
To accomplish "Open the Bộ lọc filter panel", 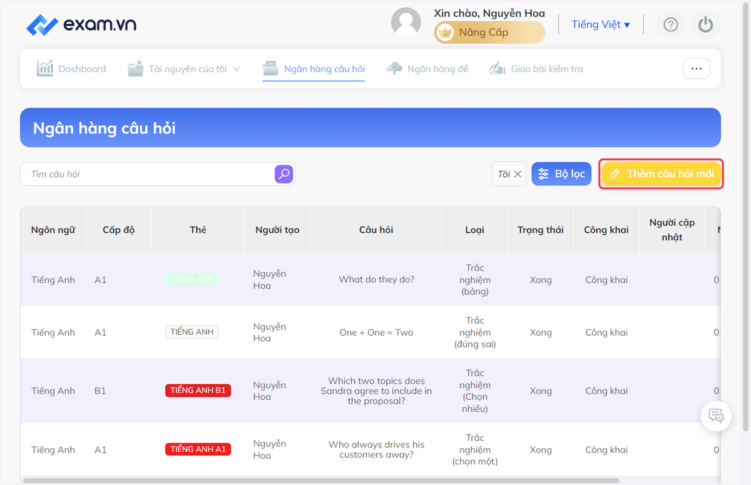I will pos(561,174).
